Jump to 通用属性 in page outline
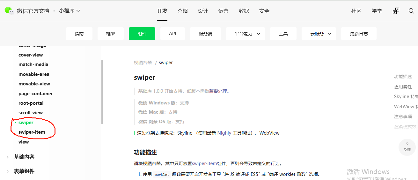 403,87
